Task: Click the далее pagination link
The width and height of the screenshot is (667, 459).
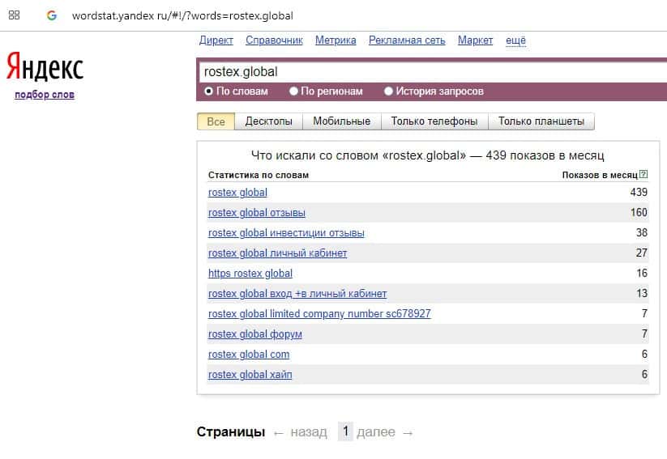Action: click(375, 432)
